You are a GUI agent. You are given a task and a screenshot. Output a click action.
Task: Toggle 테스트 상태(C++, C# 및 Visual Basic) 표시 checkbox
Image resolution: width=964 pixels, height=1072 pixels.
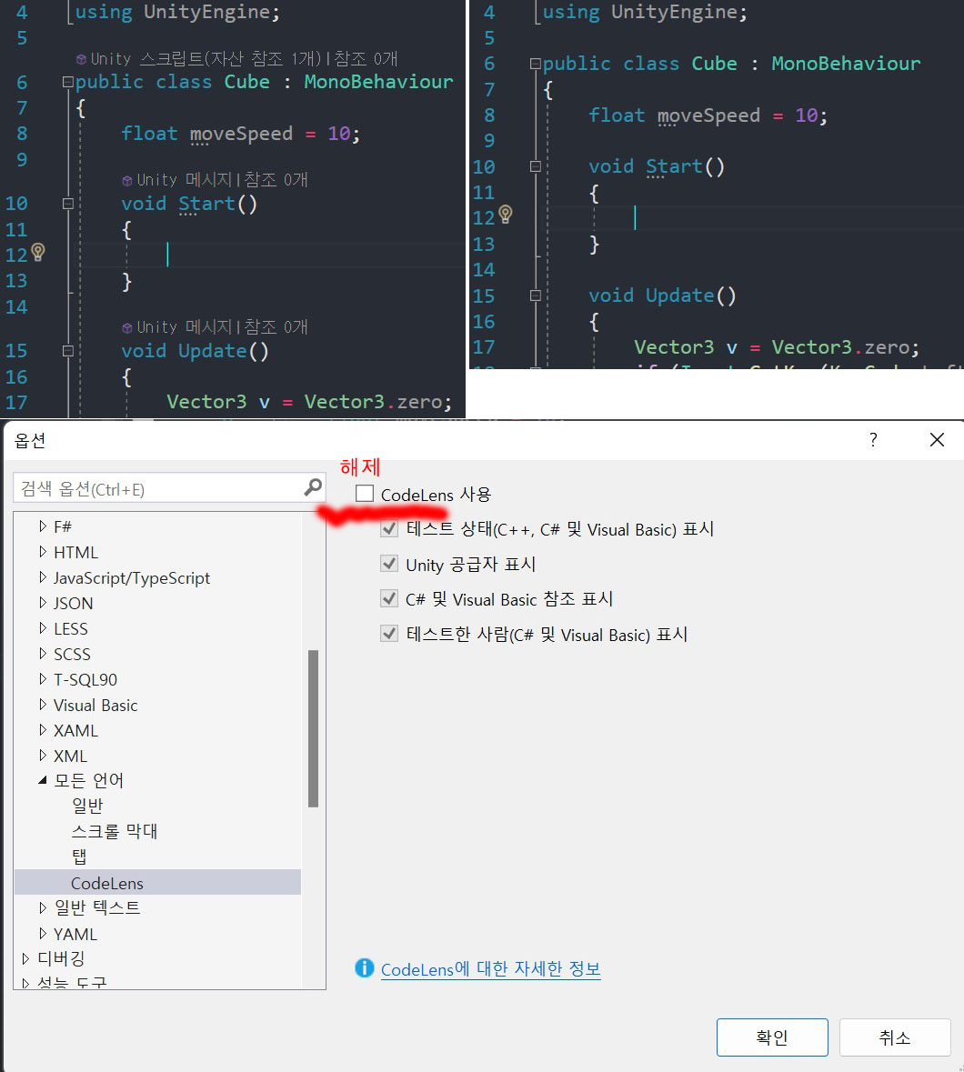(x=389, y=528)
